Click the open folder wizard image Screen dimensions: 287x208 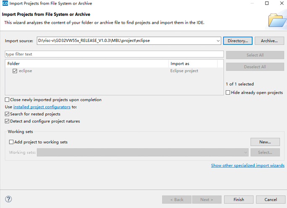pos(277,21)
